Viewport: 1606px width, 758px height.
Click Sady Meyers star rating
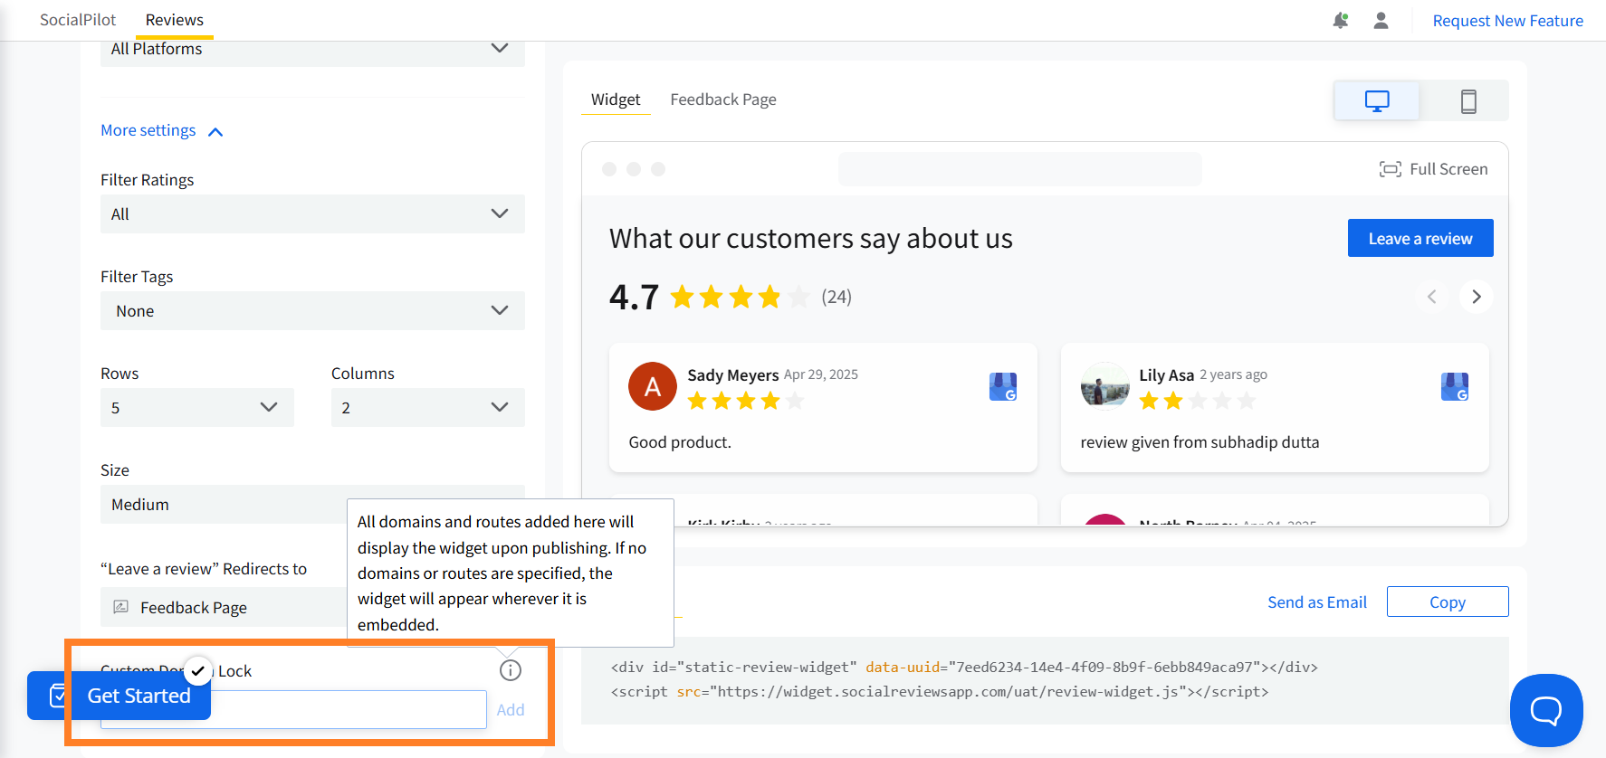745,401
